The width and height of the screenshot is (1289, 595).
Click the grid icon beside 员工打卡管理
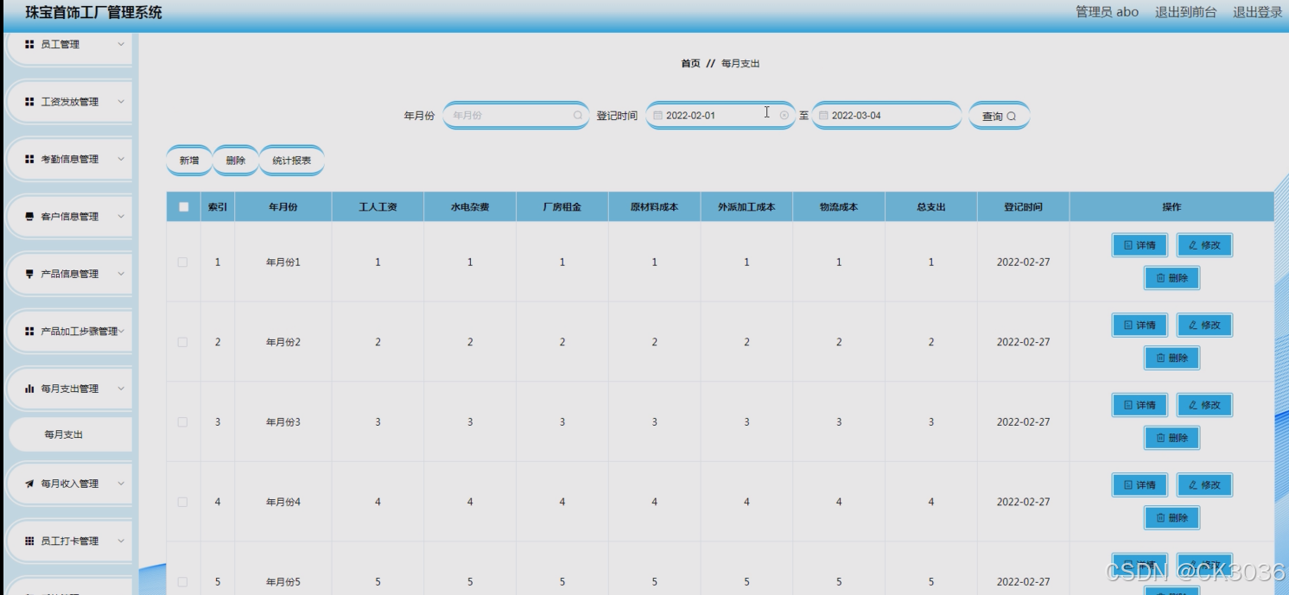pos(29,541)
